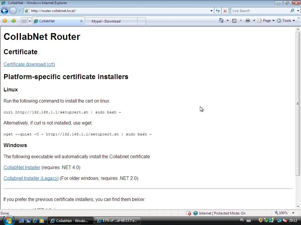Viewport: 301px width, 225px height.
Task: Click the scroll down arrow
Action: tap(298, 207)
